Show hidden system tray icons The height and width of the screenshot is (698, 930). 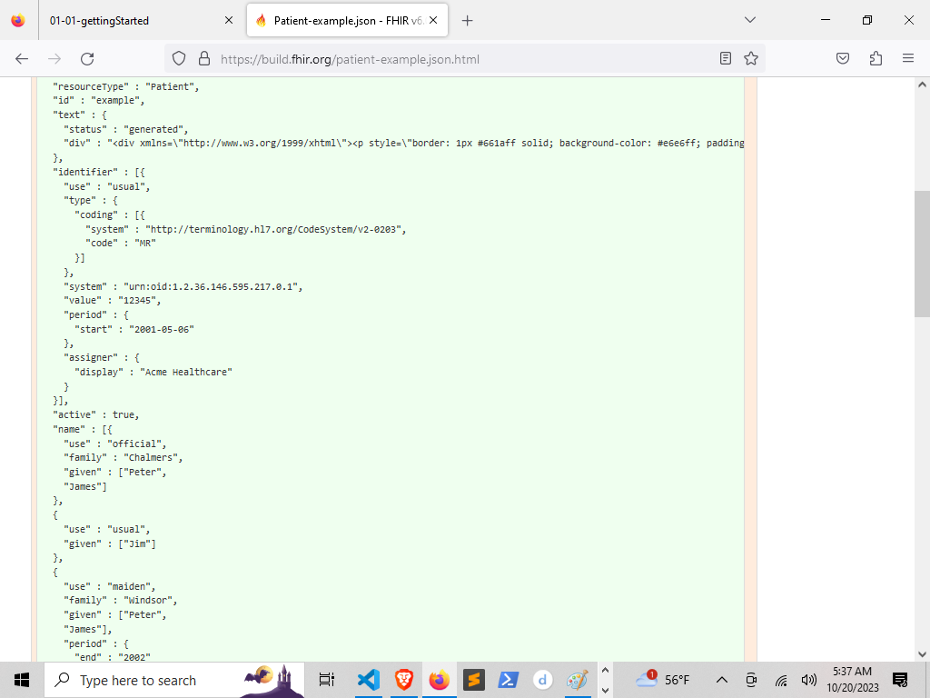tap(722, 680)
